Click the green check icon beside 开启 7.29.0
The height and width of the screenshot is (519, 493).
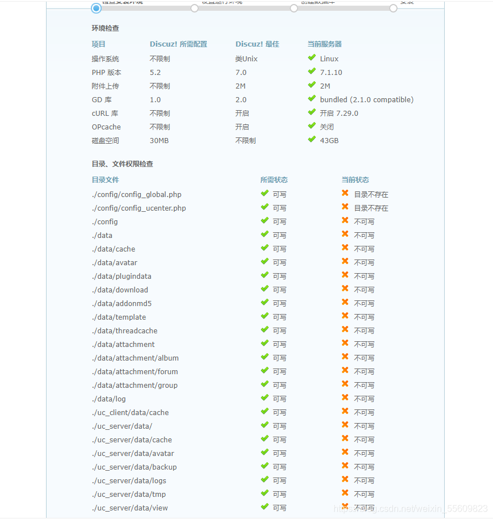312,112
